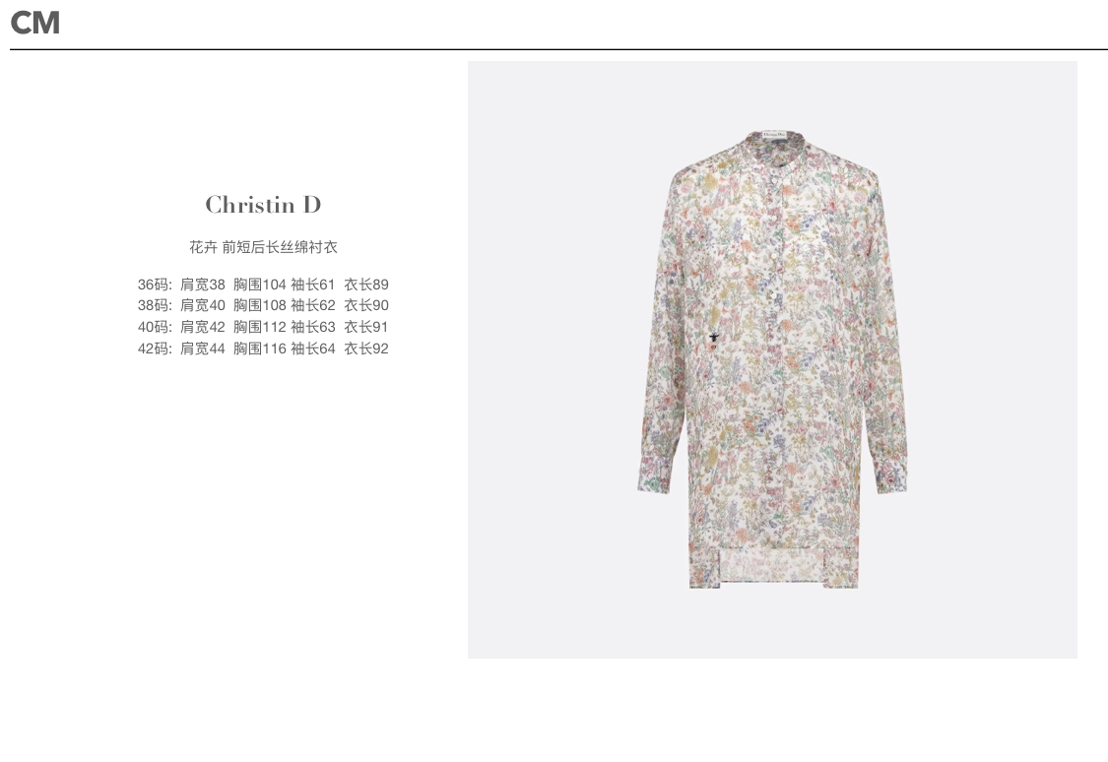Click the shirt's right sleeve cuff
The image size is (1108, 762).
pos(890,475)
